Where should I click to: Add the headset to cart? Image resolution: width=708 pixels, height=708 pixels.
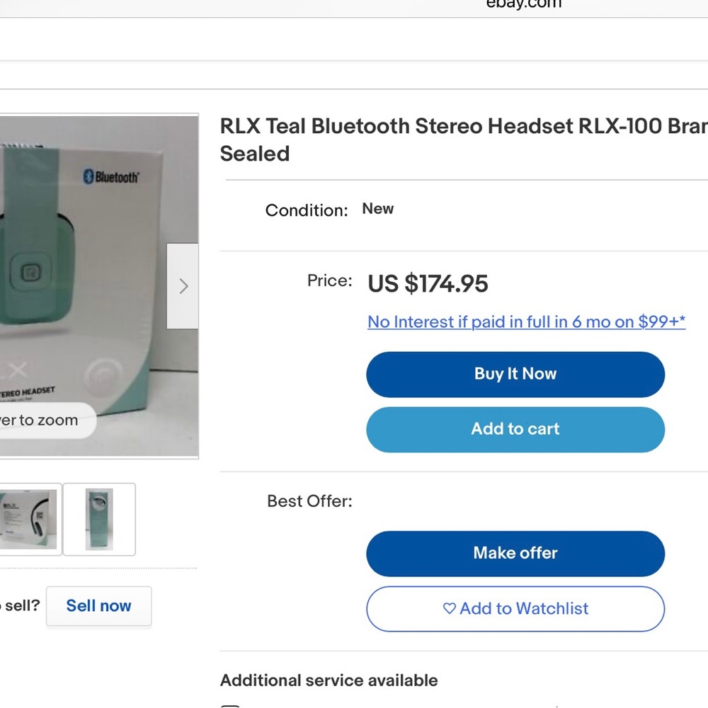click(x=515, y=430)
